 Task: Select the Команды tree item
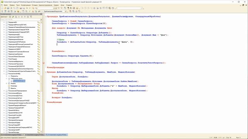[14, 86]
